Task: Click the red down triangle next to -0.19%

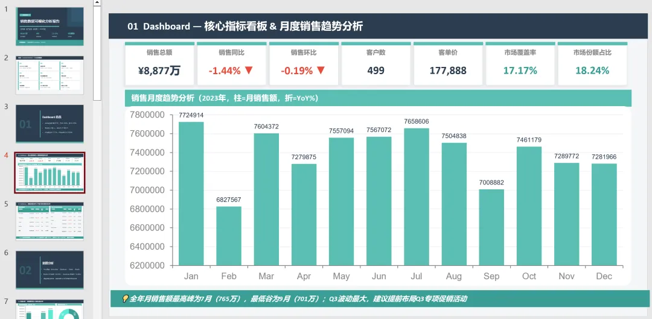Action: coord(321,70)
